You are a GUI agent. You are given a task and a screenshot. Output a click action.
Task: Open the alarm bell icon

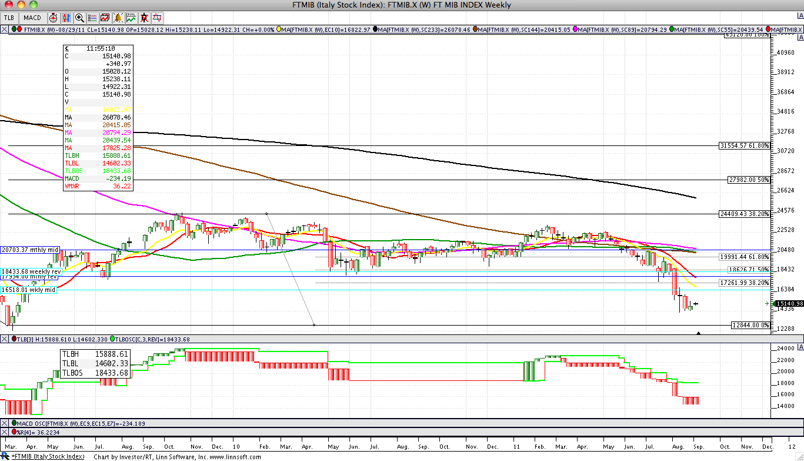coord(118,18)
